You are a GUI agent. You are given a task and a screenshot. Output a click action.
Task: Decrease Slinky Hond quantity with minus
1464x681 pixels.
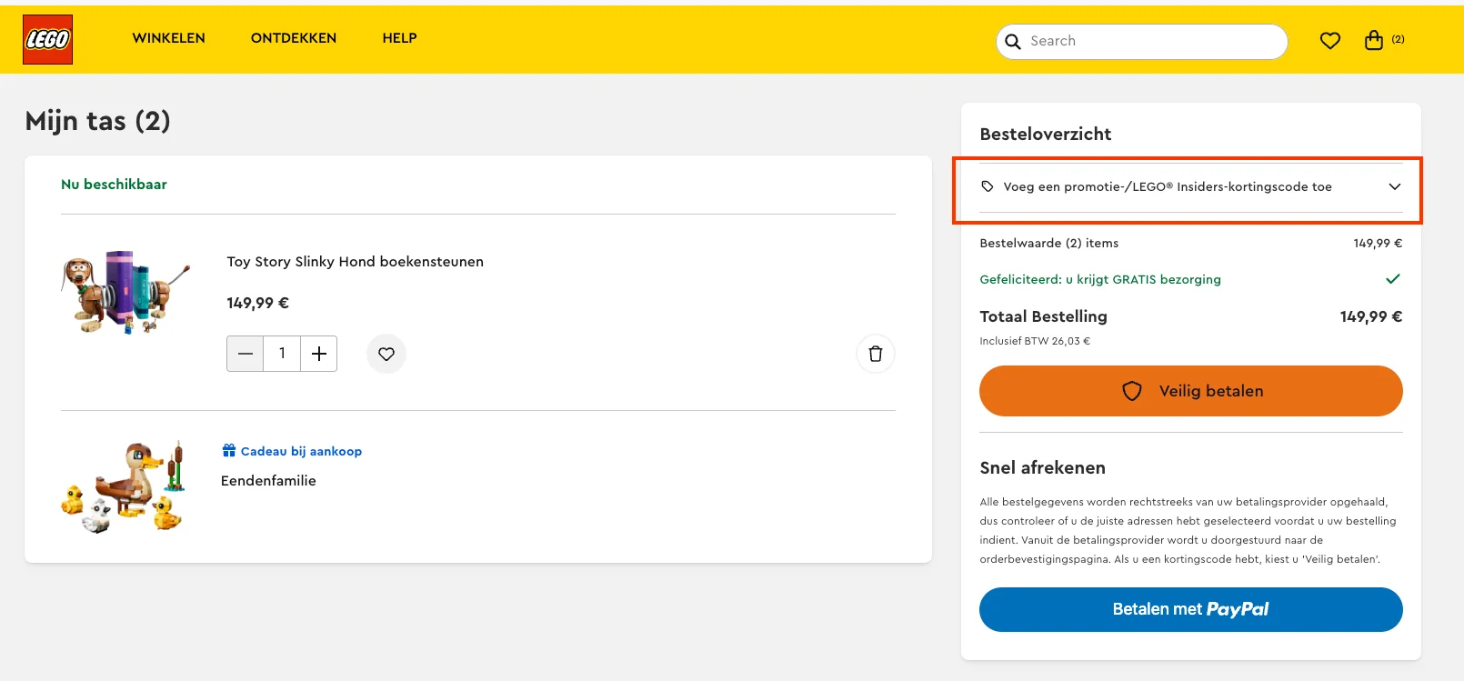click(x=246, y=354)
